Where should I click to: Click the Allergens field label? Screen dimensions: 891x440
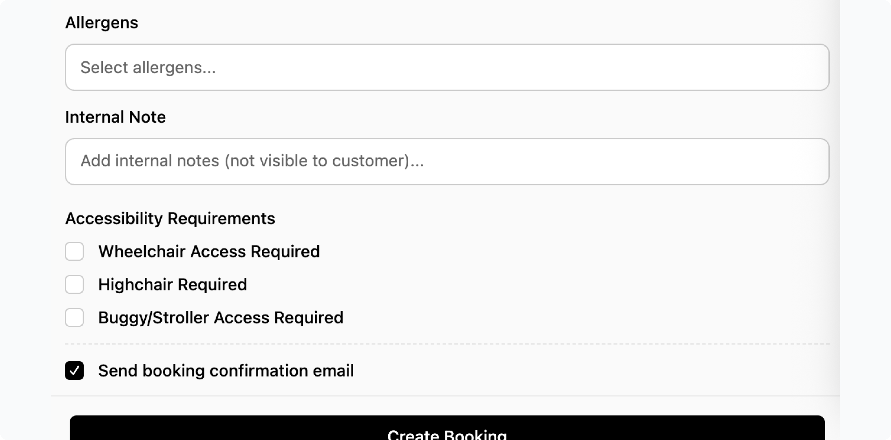[102, 23]
